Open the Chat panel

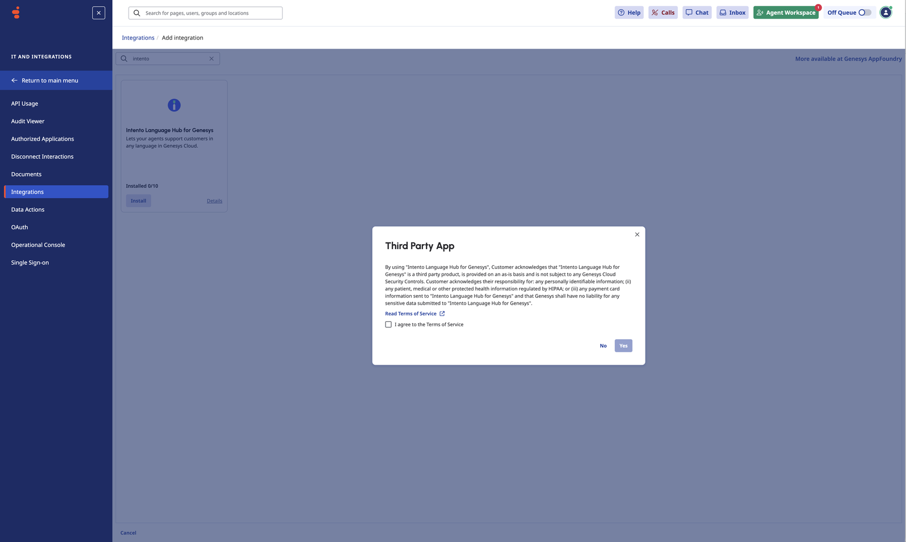697,12
